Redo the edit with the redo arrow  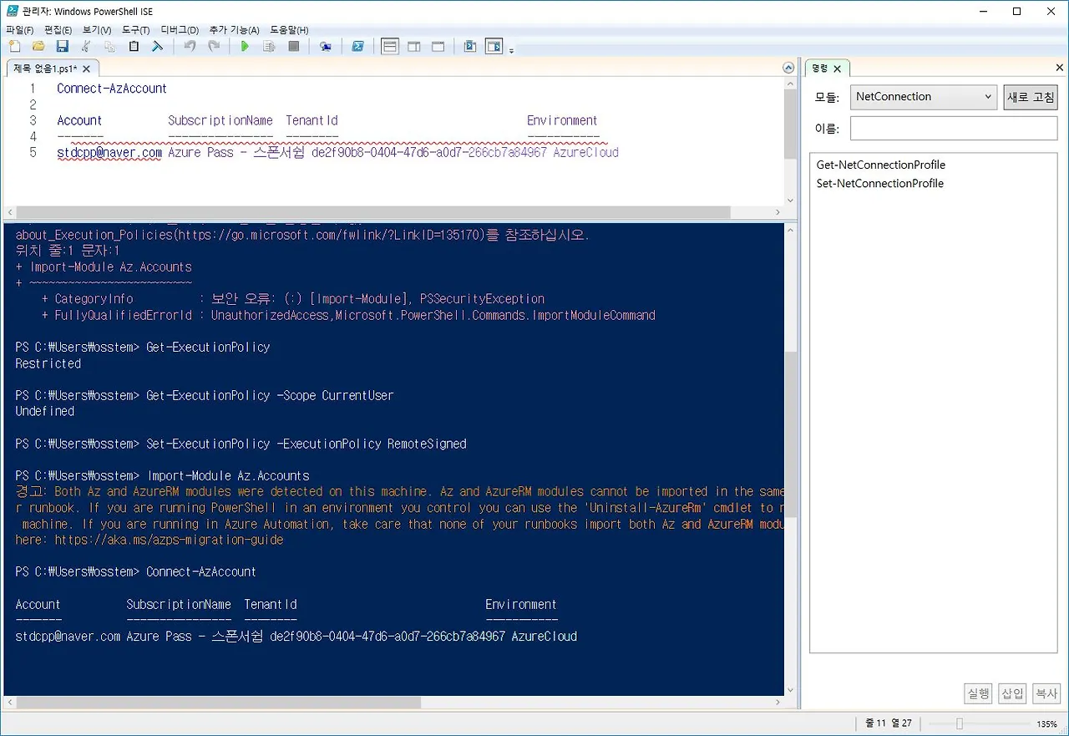(214, 47)
